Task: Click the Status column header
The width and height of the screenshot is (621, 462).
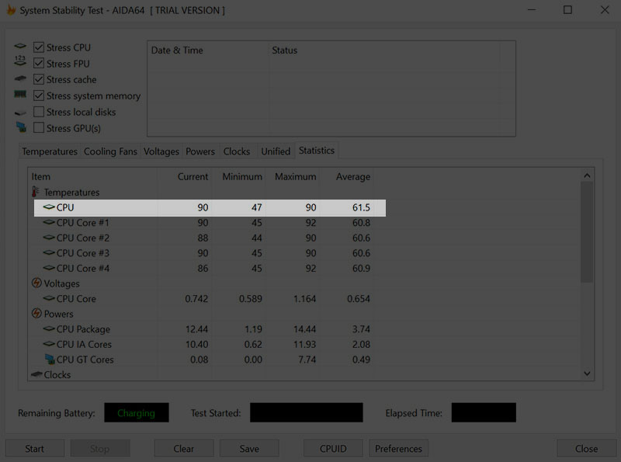Action: [x=384, y=50]
